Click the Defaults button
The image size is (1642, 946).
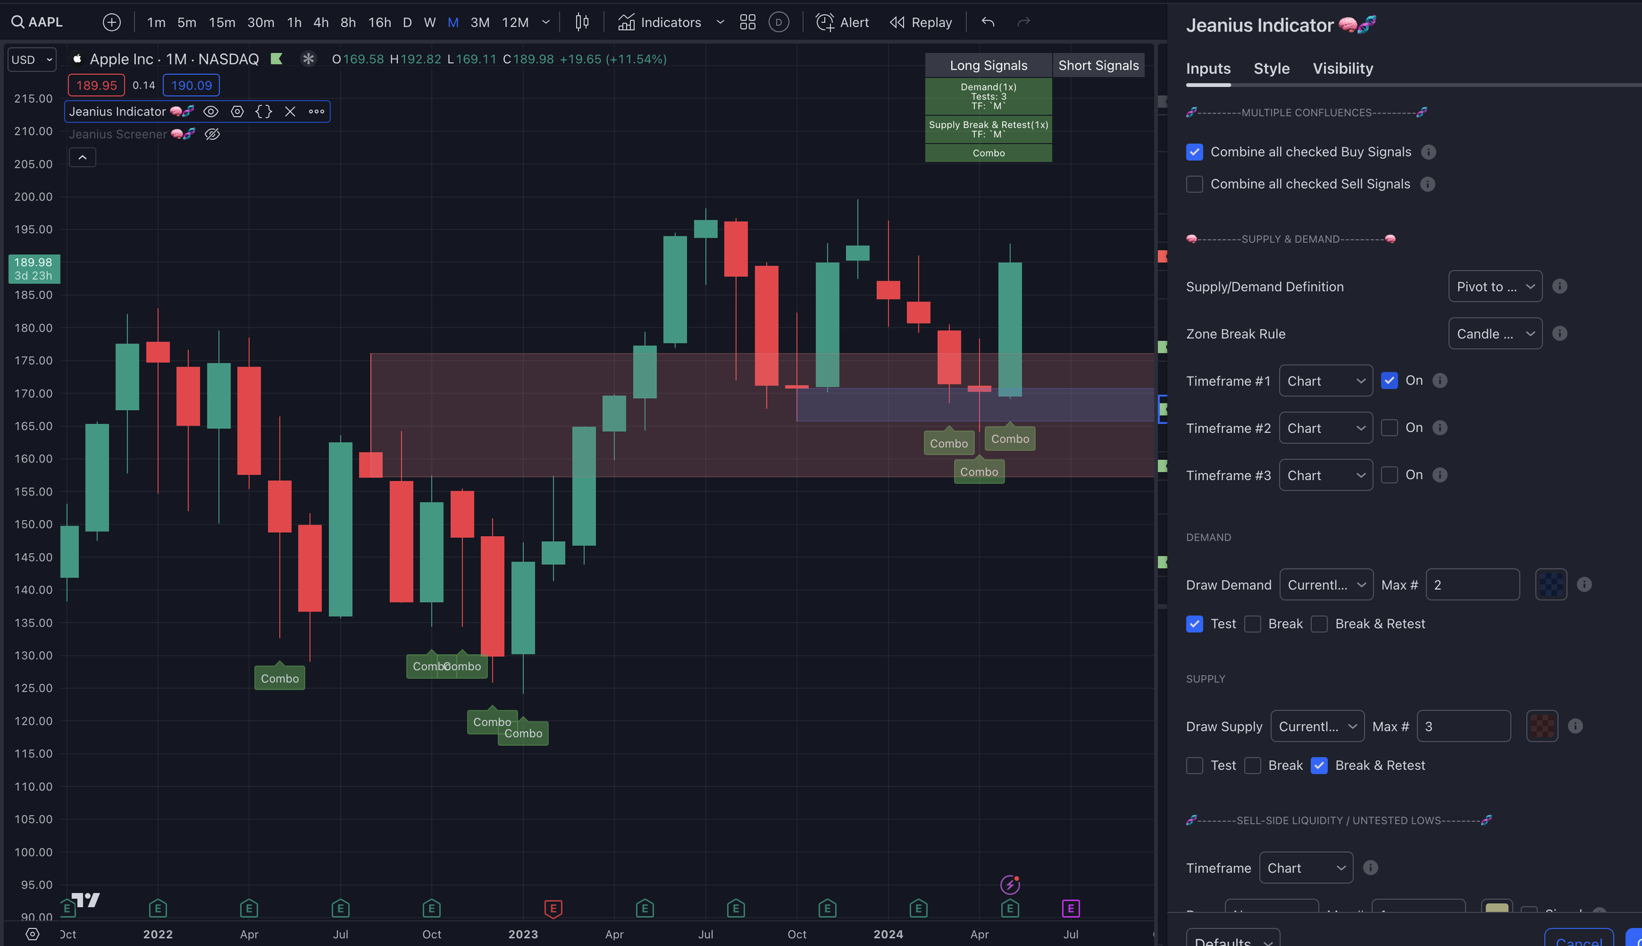click(x=1233, y=938)
